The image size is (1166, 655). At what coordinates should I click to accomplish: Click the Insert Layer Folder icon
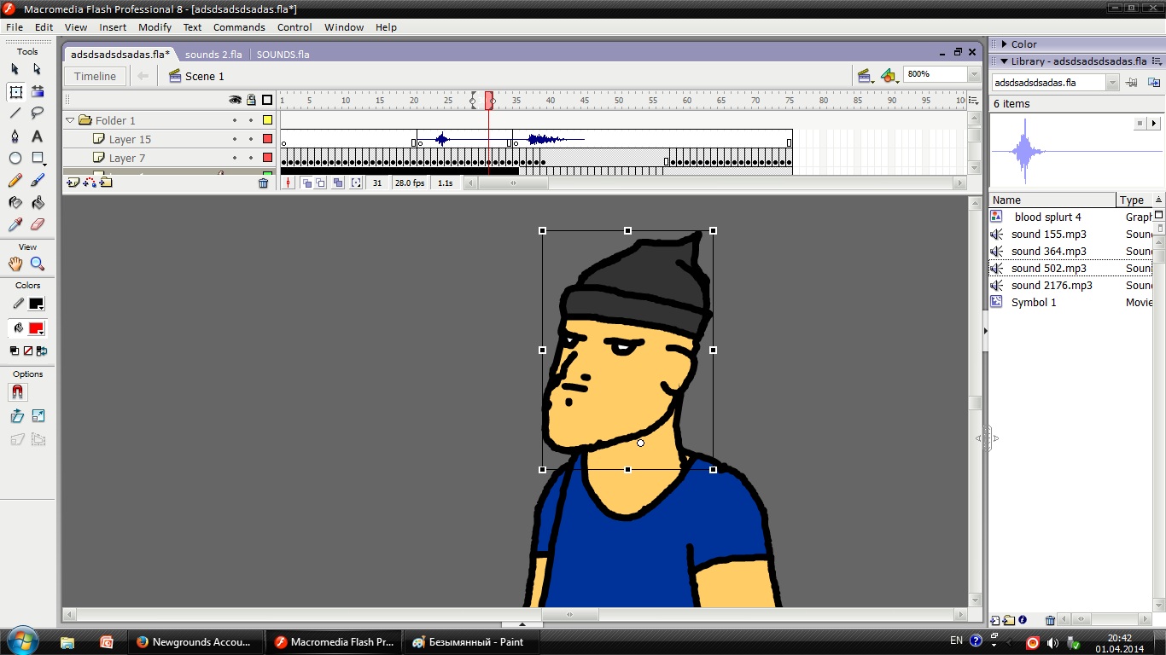[106, 183]
